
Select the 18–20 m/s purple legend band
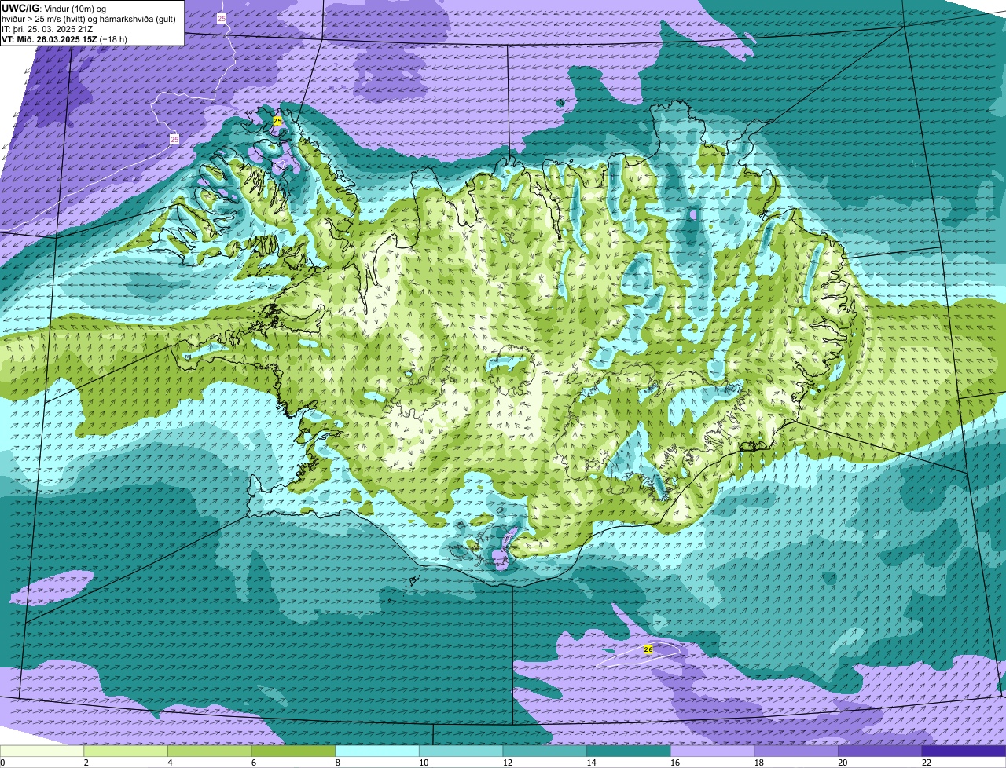click(796, 751)
